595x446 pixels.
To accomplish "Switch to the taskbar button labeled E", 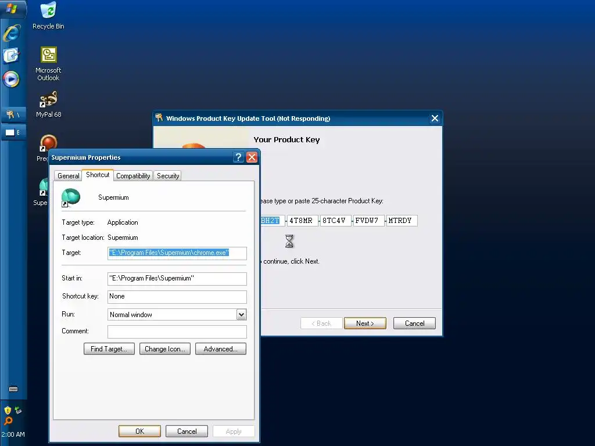I will click(x=13, y=132).
